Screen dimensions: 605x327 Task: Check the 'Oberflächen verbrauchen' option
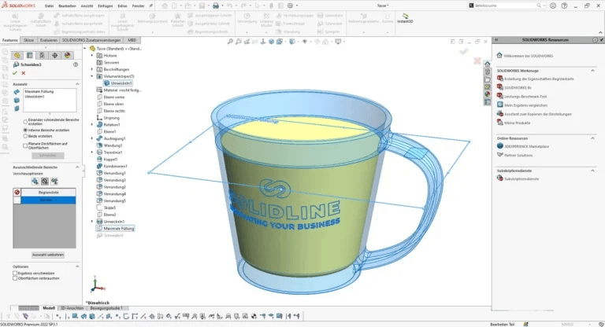15,279
